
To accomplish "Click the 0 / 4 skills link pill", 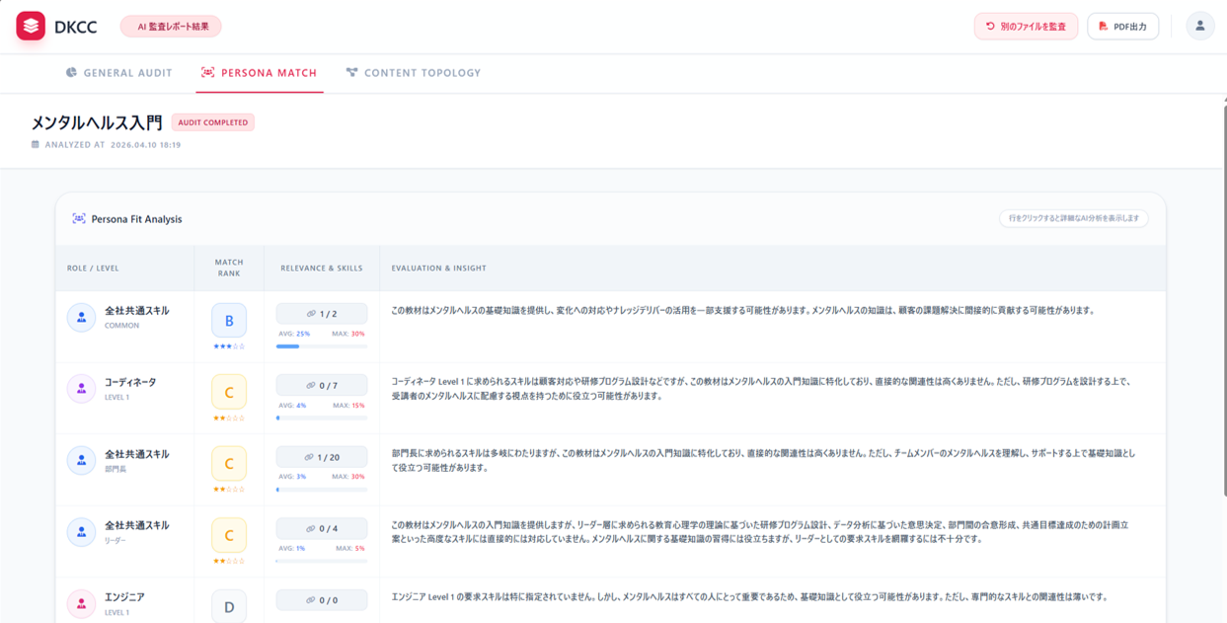I will point(322,528).
